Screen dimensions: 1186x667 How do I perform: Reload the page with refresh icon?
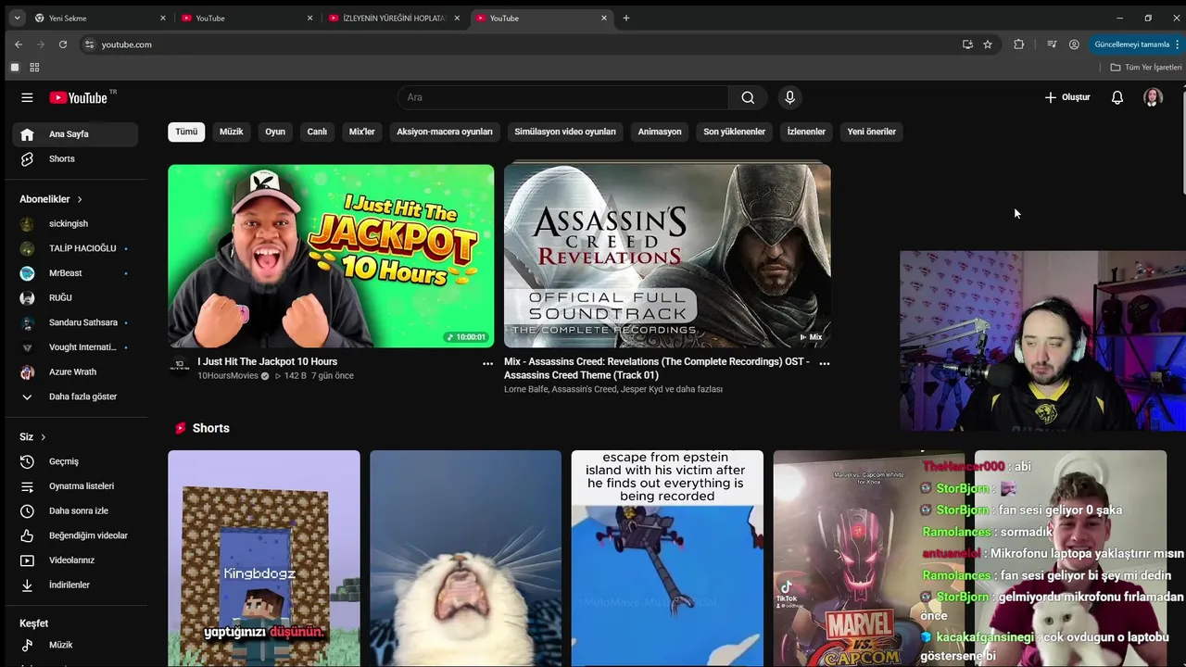point(63,44)
